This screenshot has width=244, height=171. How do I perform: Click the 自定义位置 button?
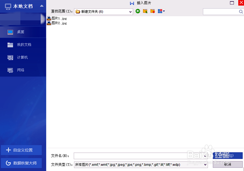[21, 150]
